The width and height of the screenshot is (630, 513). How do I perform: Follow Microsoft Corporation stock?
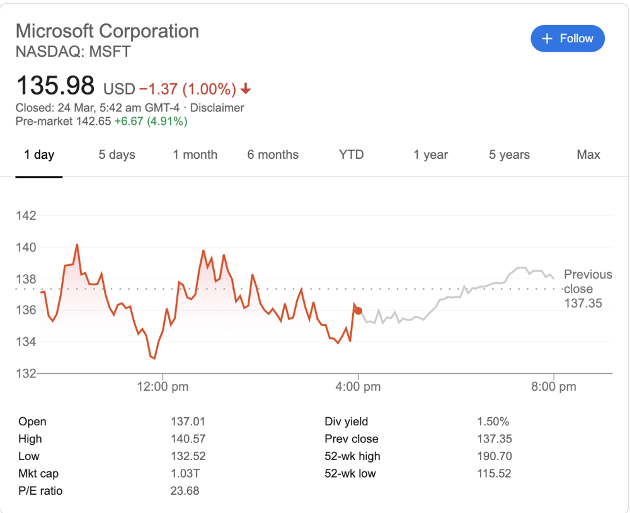click(568, 38)
